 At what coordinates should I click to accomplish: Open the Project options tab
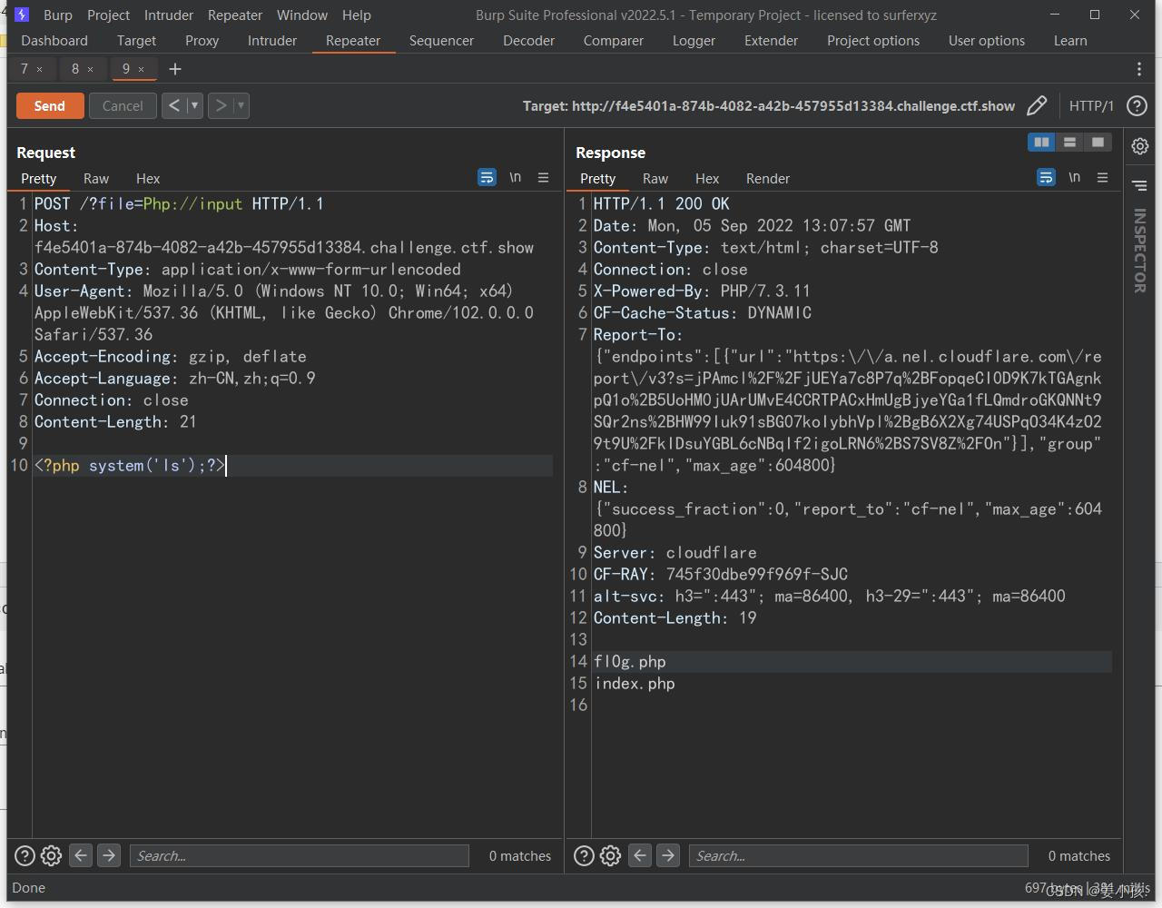pos(873,41)
